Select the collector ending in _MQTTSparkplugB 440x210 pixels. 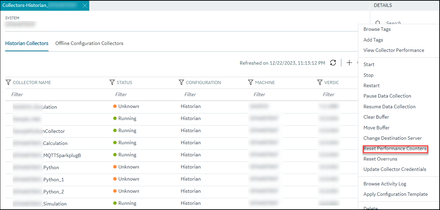click(47, 155)
